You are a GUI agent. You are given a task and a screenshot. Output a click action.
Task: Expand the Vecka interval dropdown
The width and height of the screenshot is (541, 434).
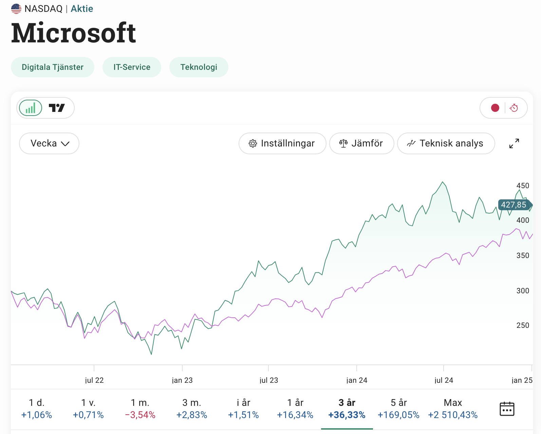click(49, 143)
